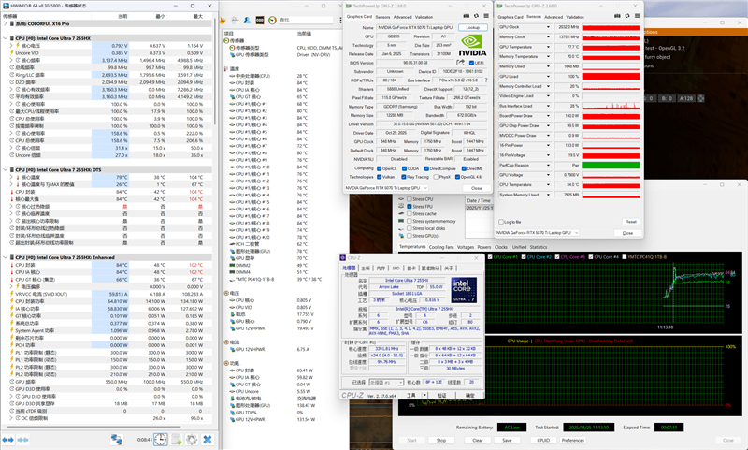
Task: Click the Lookup button
Action: [x=473, y=28]
